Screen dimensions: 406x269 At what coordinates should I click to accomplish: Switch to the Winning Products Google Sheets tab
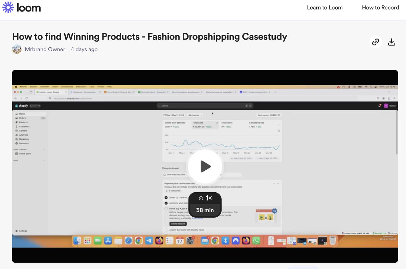point(153,92)
